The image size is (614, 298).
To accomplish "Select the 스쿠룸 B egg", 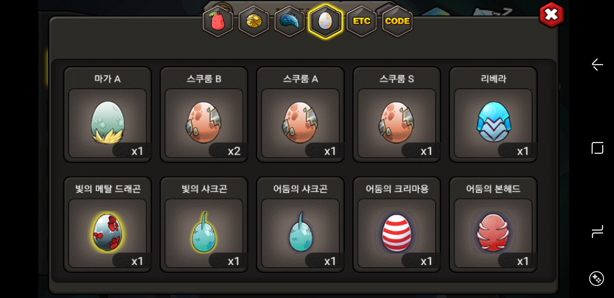I will tap(204, 115).
